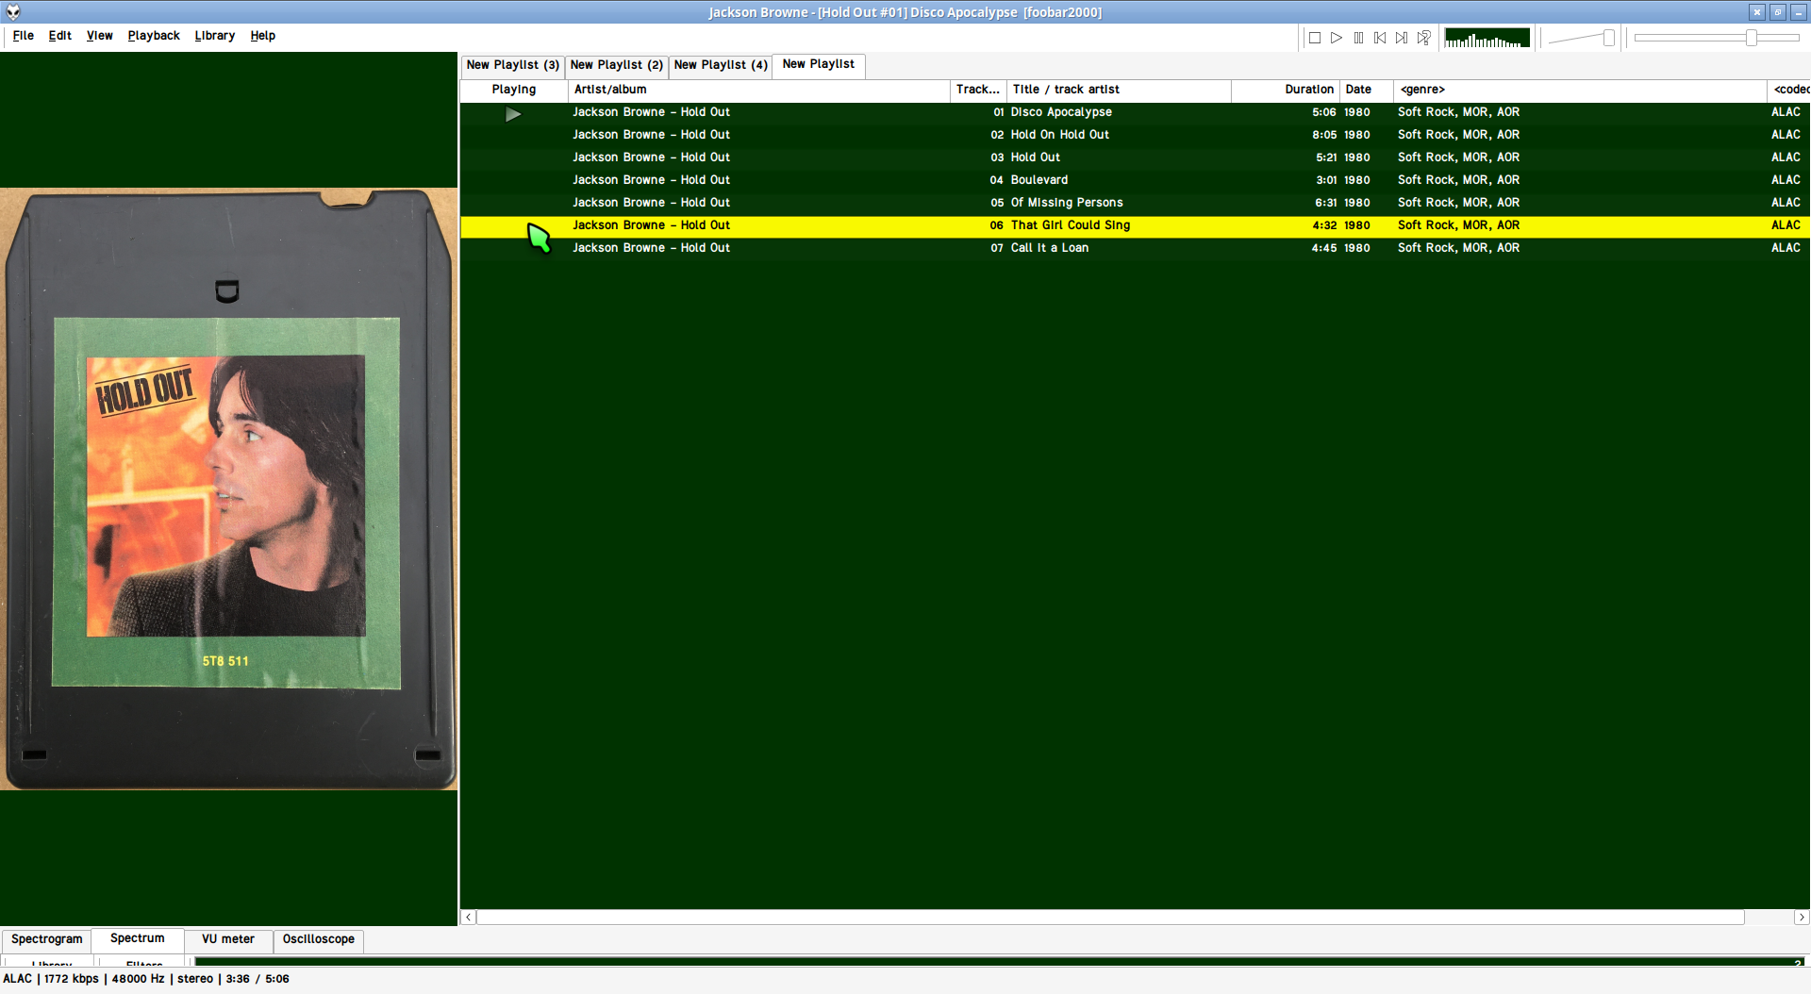1811x994 pixels.
Task: Click the horizontal playlist scrollbar
Action: 1110,917
